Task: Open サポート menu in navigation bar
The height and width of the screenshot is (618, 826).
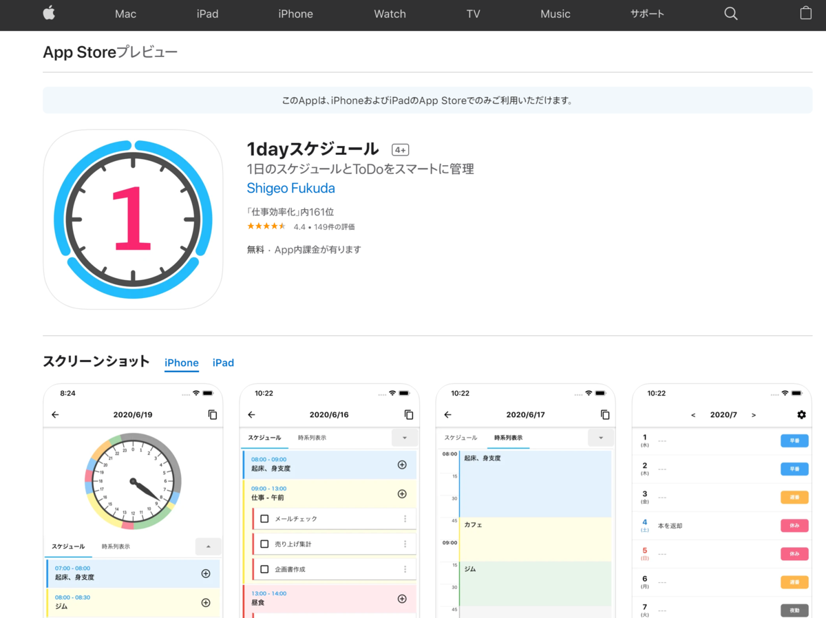Action: (x=647, y=14)
